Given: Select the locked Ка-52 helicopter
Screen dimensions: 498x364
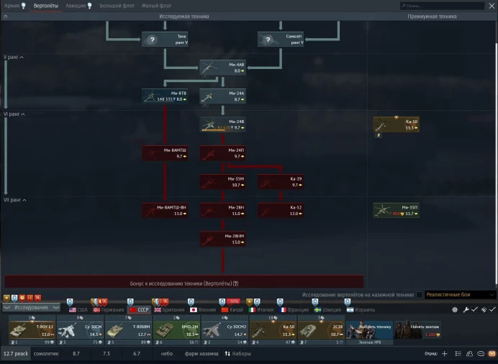Looking at the screenshot, I should (281, 210).
